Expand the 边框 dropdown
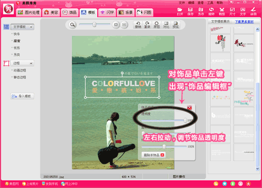The image size is (262, 188). click(x=22, y=63)
